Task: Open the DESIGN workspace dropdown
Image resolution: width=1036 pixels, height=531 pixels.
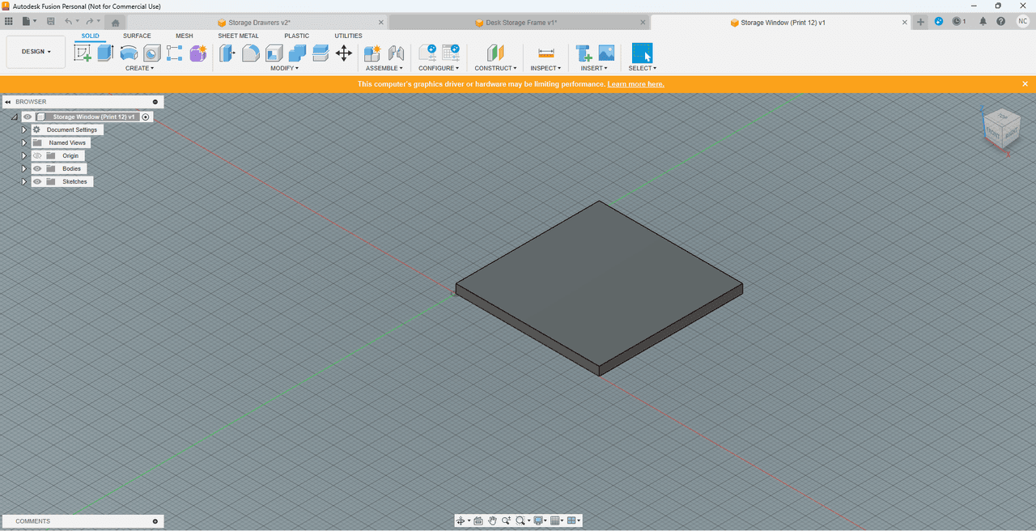Action: (36, 52)
